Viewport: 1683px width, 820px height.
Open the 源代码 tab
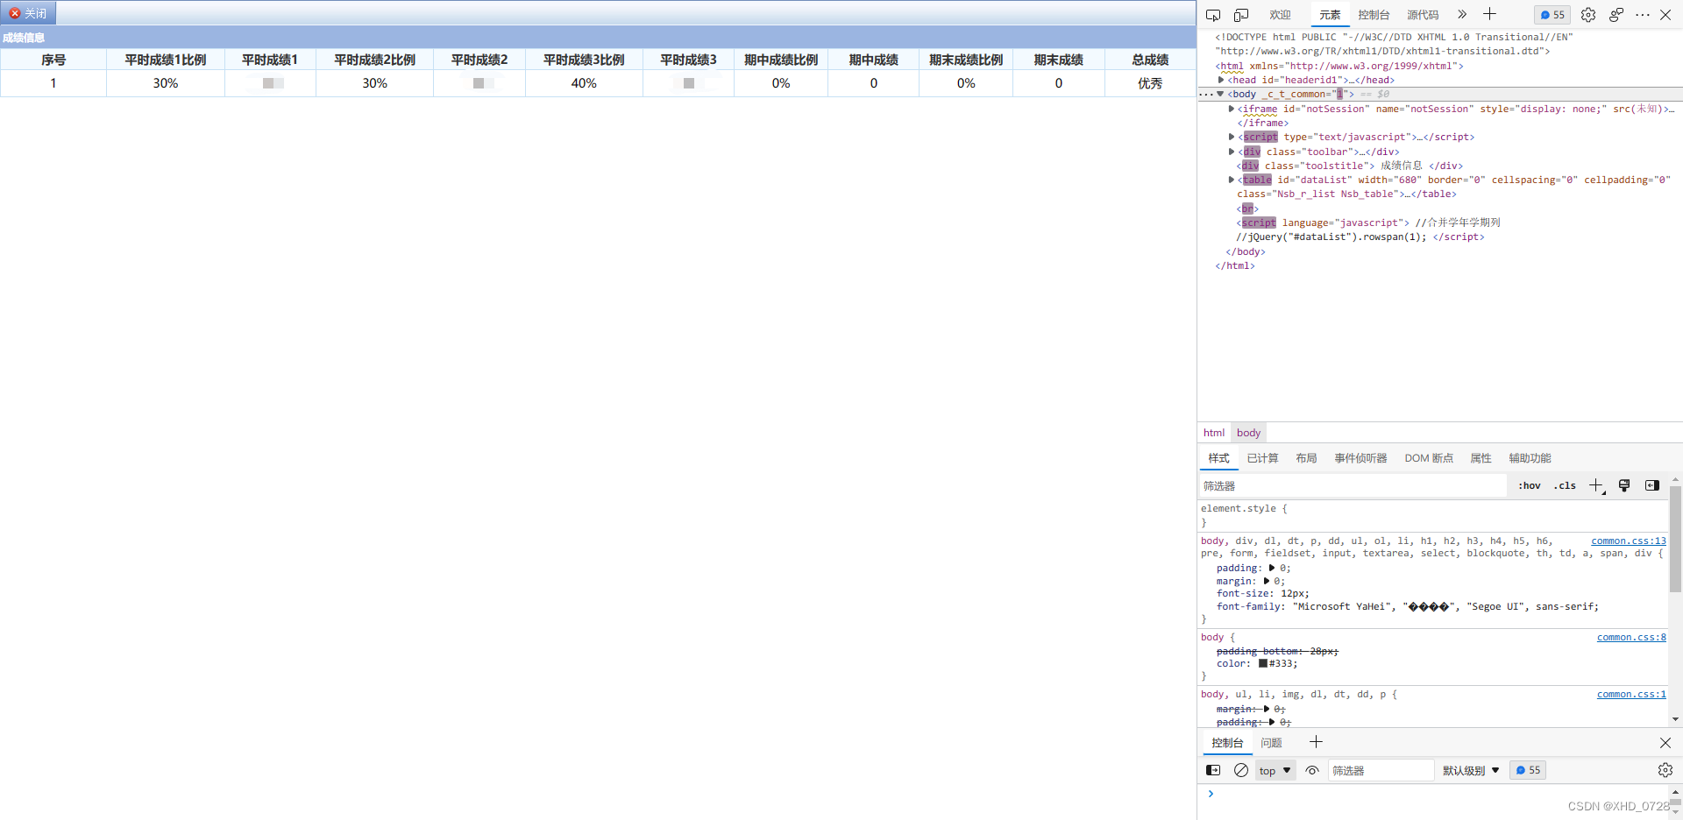point(1423,15)
